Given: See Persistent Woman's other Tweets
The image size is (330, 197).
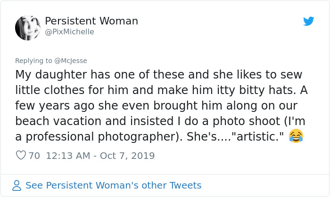Looking at the screenshot, I should coord(113,185).
